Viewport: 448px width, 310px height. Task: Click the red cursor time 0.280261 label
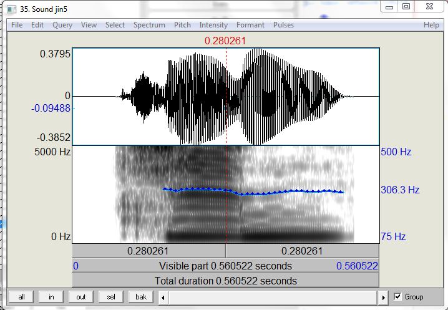225,41
